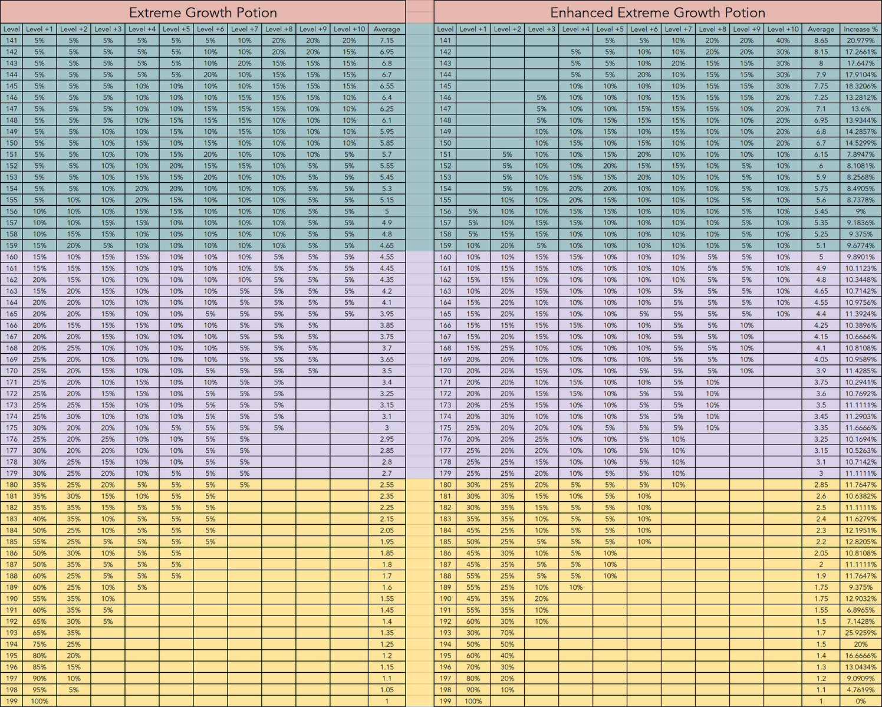This screenshot has height=707, width=882.
Task: Click the 40% Level +10 cell for level 141
Action: (782, 40)
